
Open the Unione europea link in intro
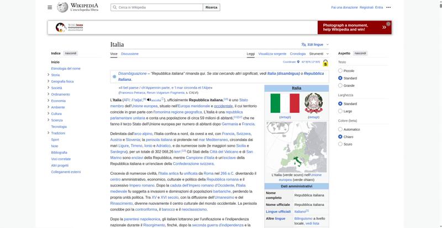(x=145, y=106)
